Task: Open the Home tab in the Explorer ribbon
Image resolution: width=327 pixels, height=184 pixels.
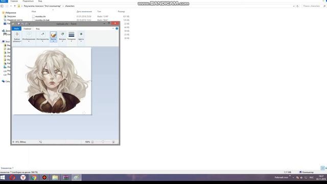Action: tap(14, 1)
